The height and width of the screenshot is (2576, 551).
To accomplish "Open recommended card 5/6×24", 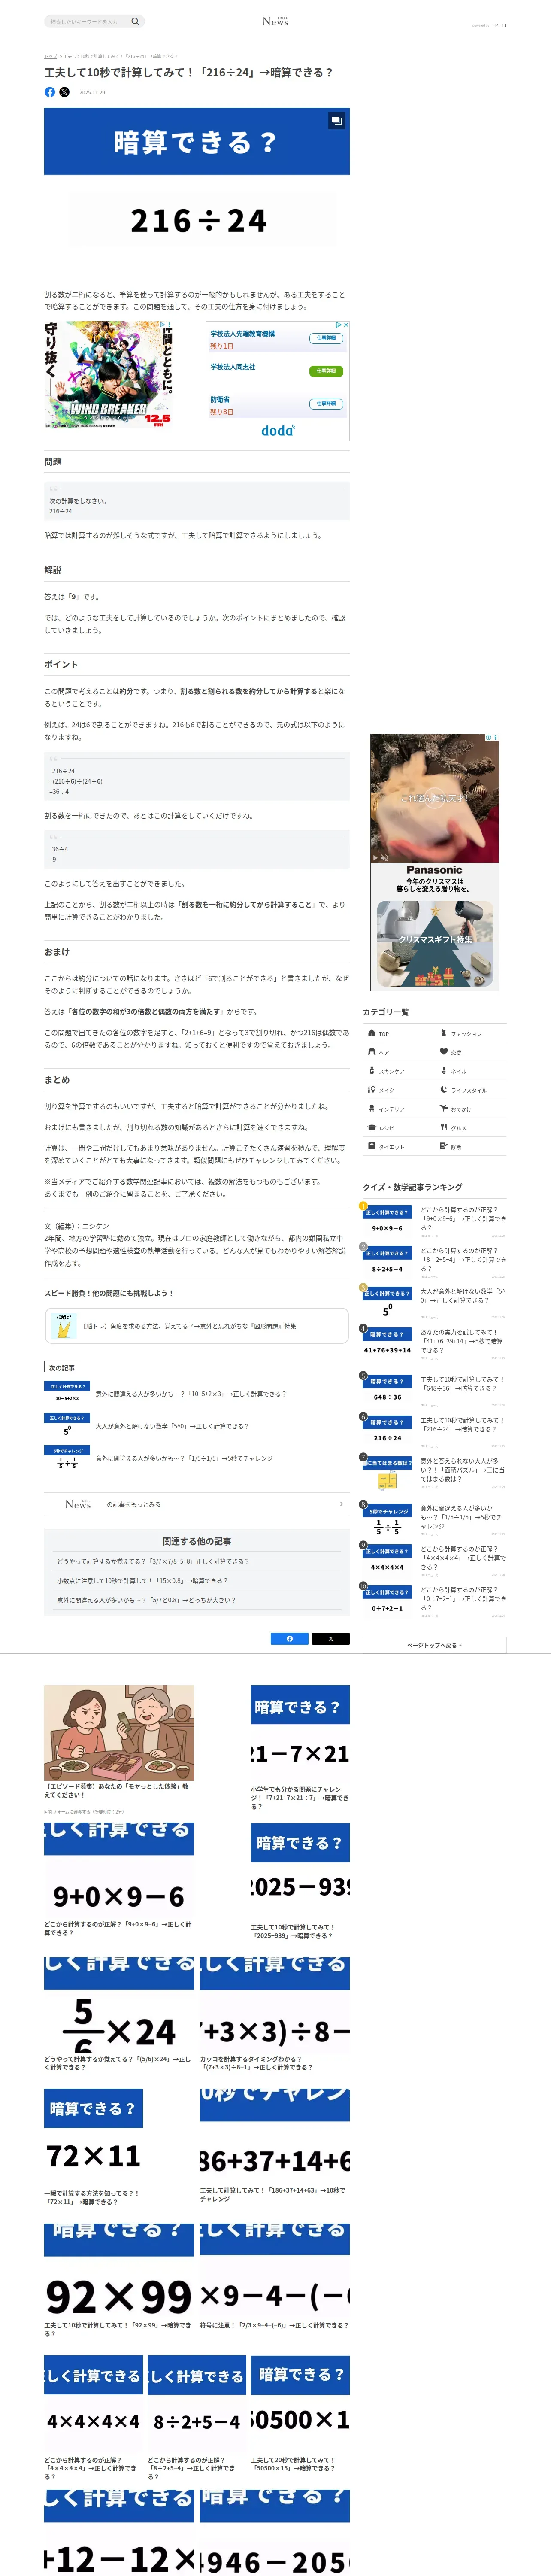I will tap(119, 2014).
